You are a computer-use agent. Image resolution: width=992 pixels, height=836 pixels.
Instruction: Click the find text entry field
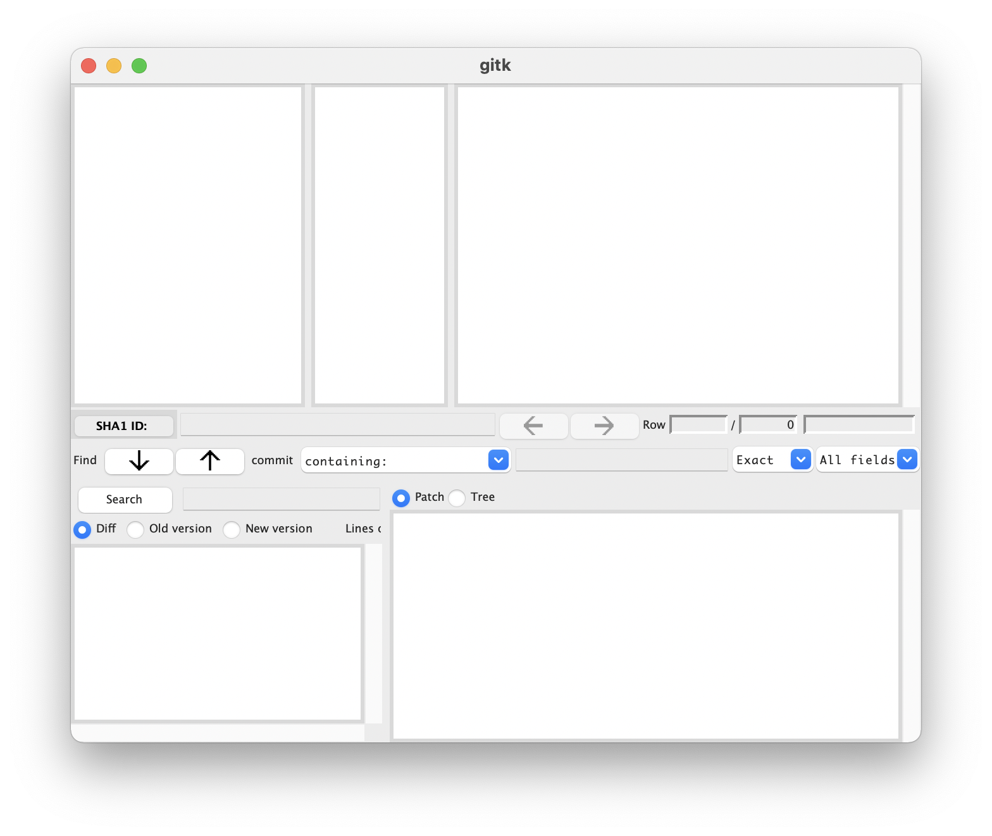pyautogui.click(x=621, y=460)
